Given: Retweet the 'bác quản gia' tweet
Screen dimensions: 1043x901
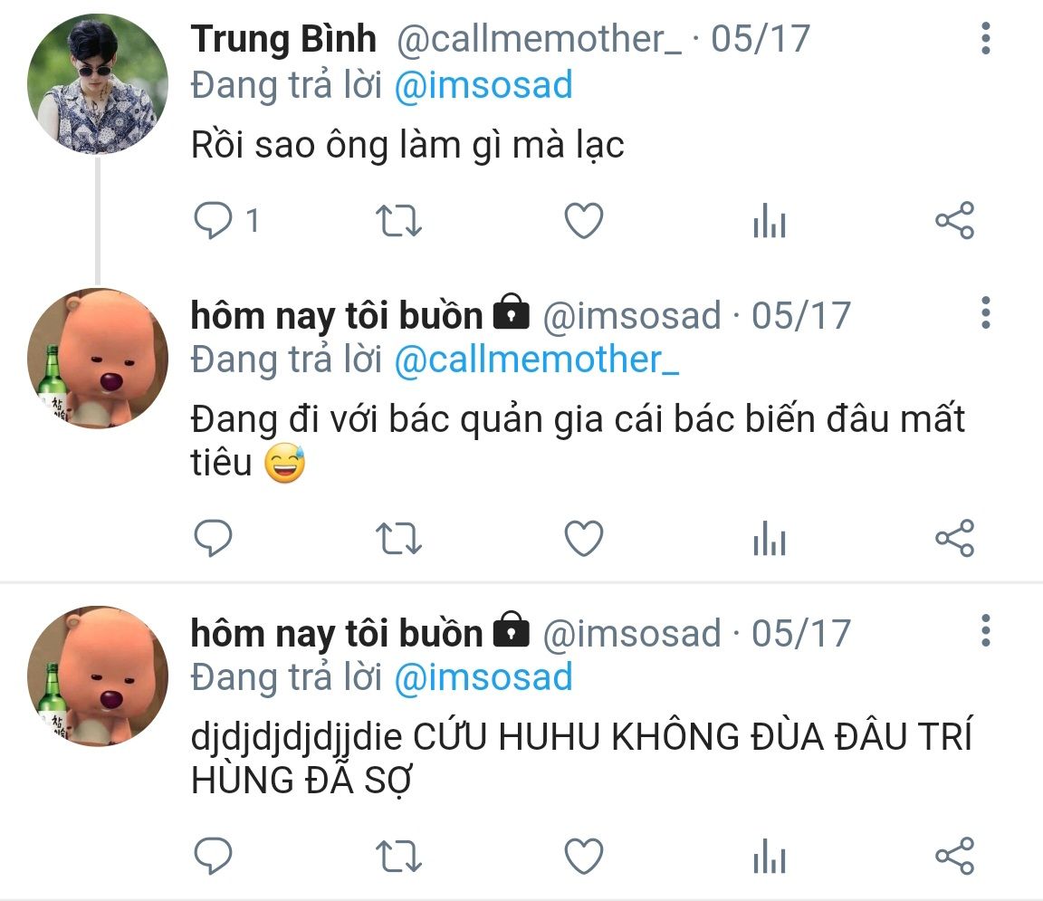Looking at the screenshot, I should click(398, 539).
